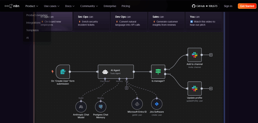Select the Add to channel Slack node

pyautogui.click(x=195, y=55)
